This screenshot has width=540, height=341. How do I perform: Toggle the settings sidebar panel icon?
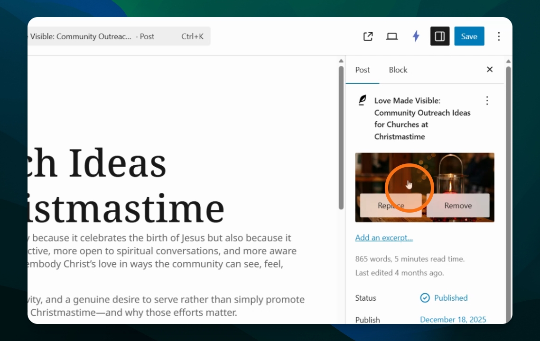point(440,36)
